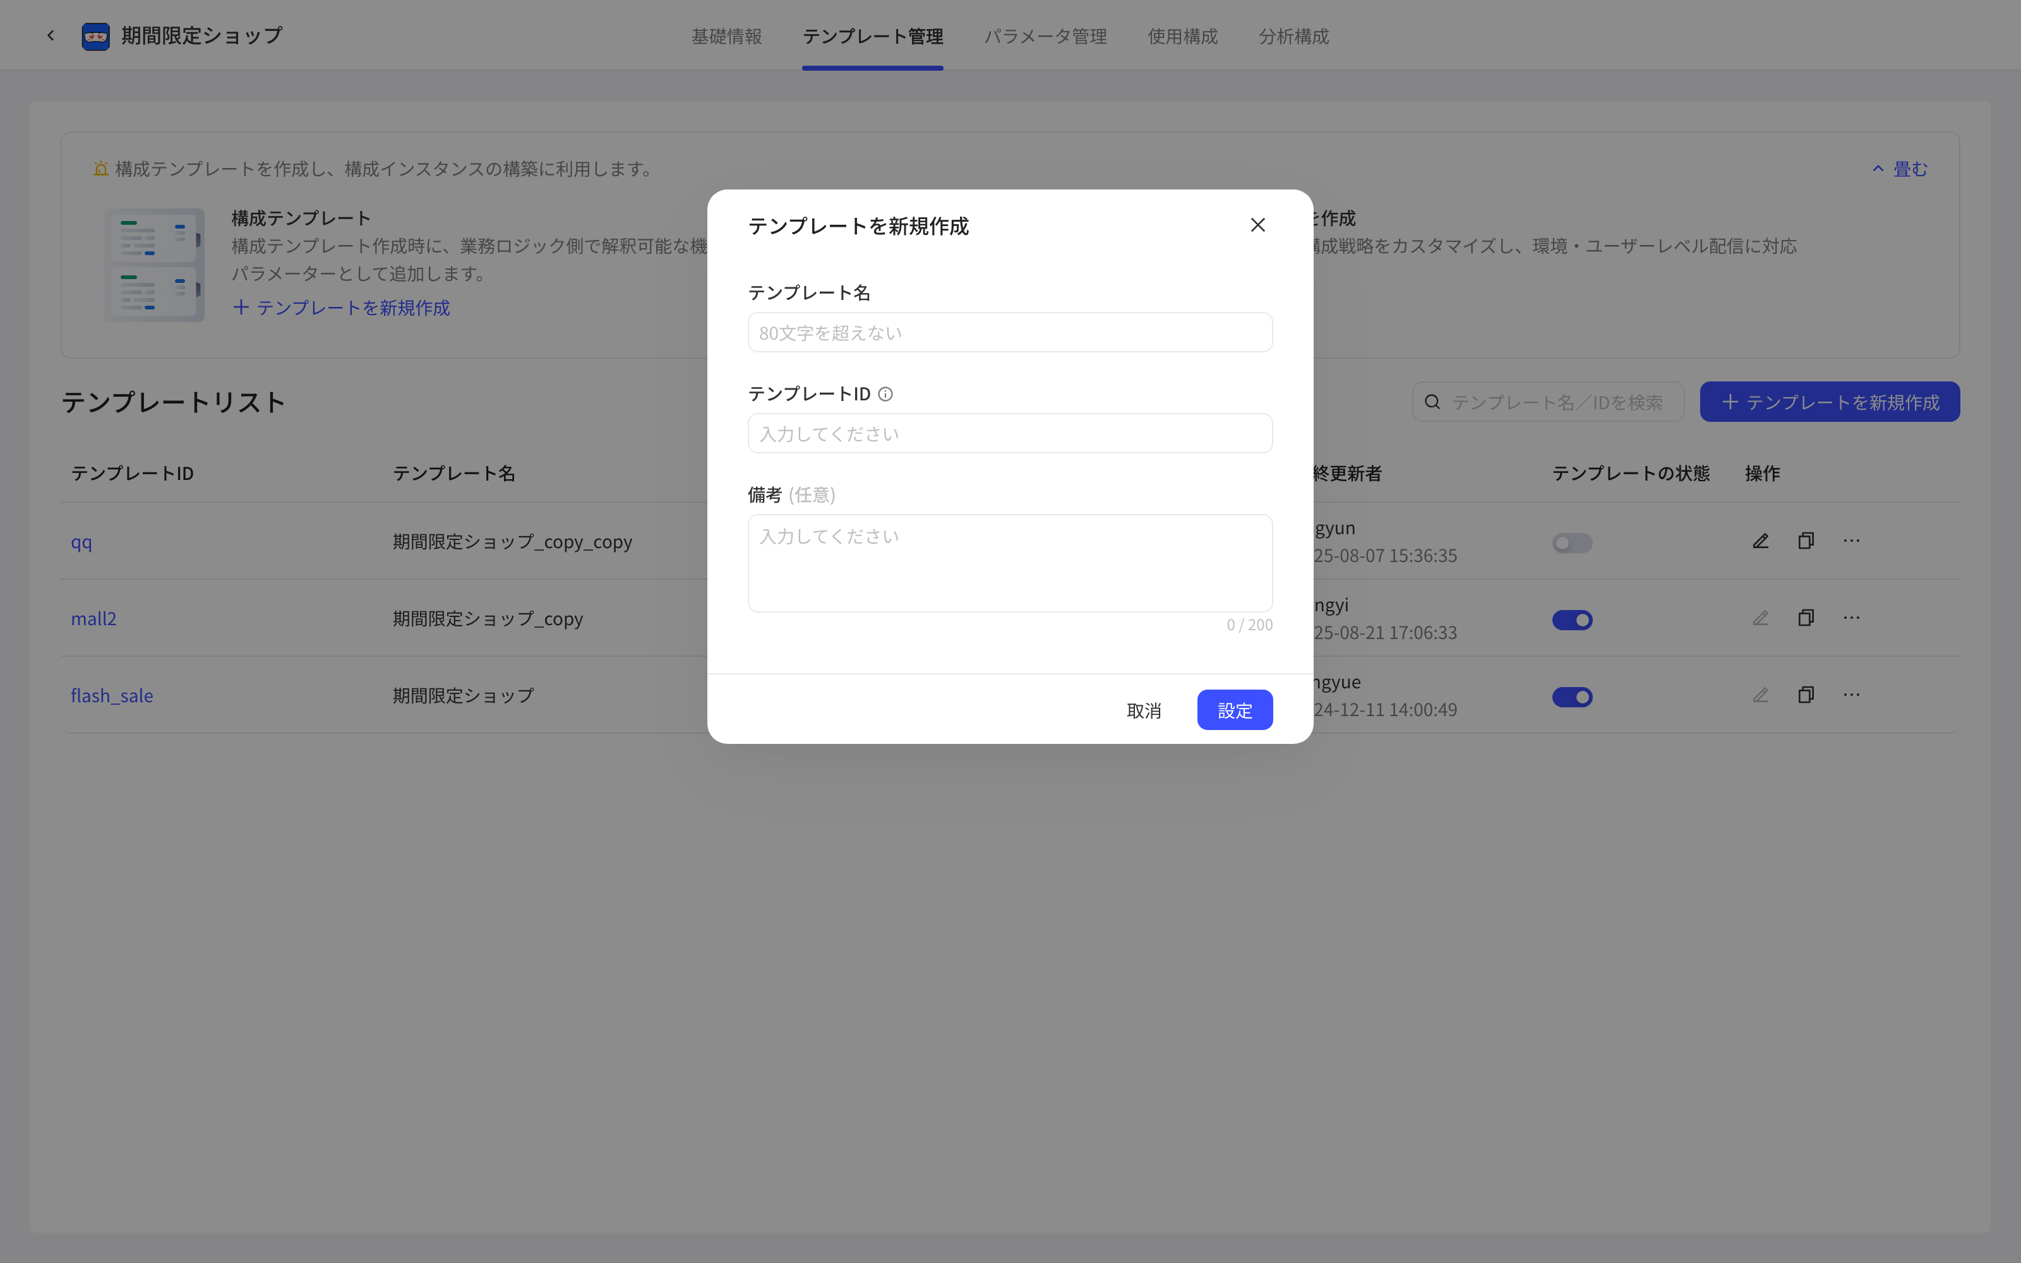Image resolution: width=2021 pixels, height=1263 pixels.
Task: Click the edit pencil in flash_sale row
Action: [1760, 695]
